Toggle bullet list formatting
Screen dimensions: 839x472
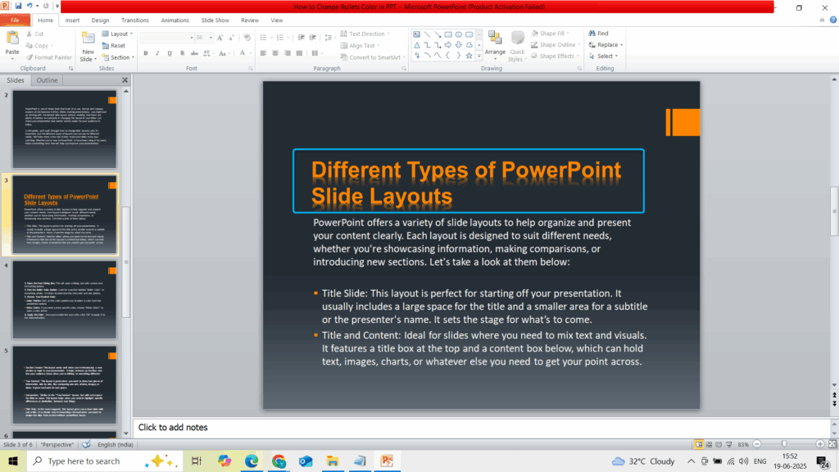262,36
